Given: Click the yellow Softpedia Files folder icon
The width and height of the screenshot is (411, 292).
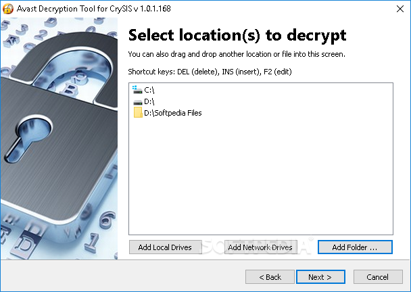Looking at the screenshot, I should click(x=138, y=112).
